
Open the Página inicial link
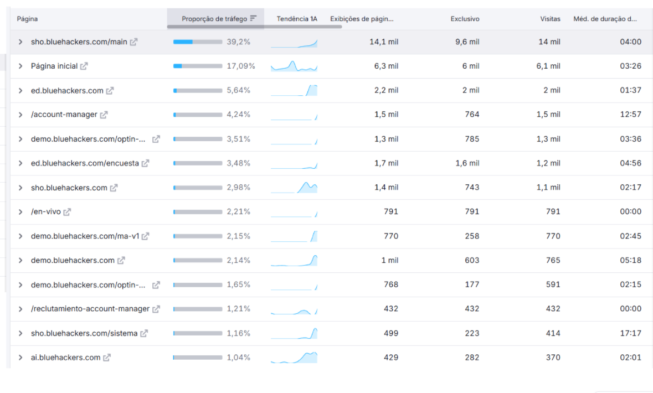point(54,66)
